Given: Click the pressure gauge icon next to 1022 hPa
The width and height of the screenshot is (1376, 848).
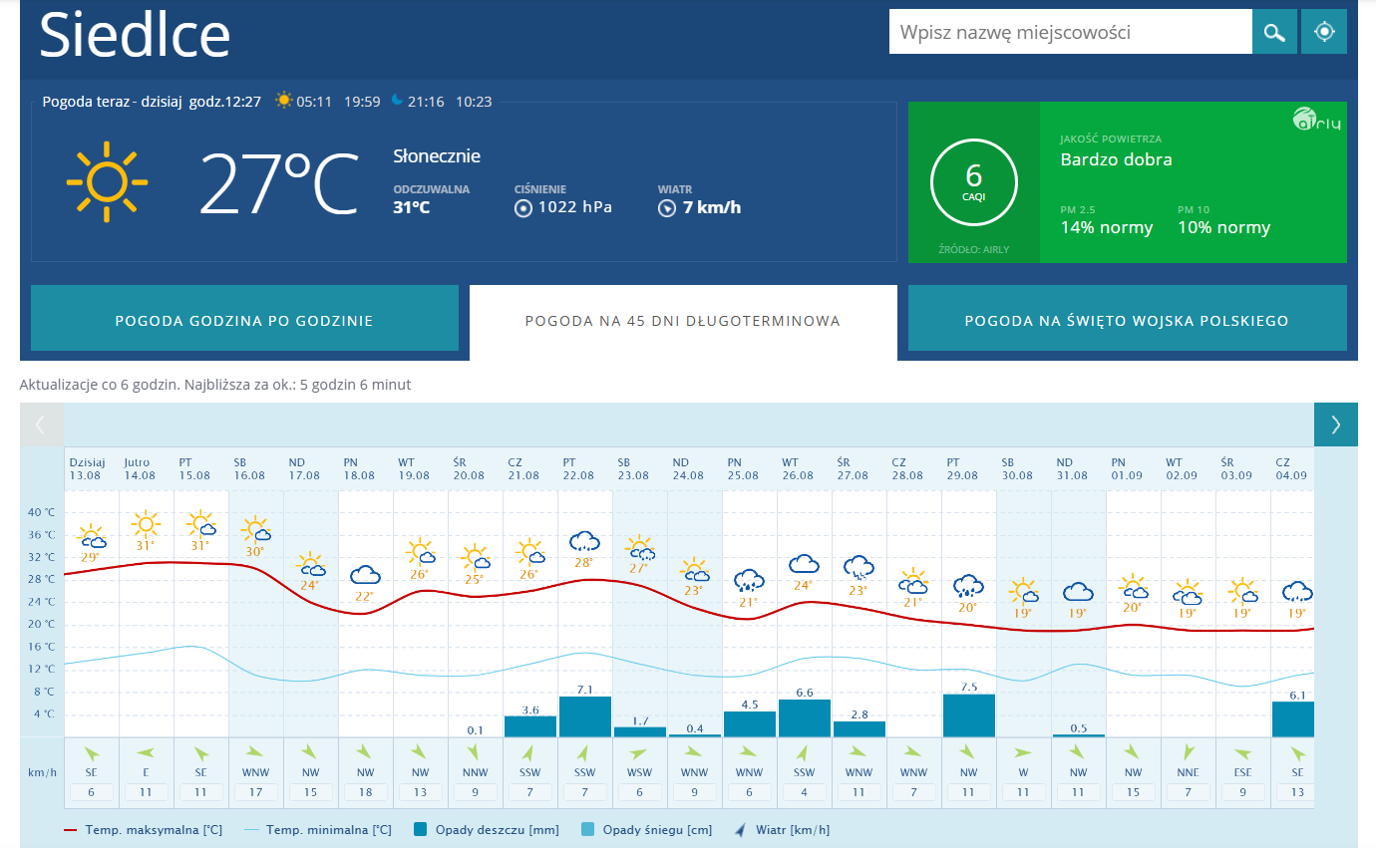Looking at the screenshot, I should pyautogui.click(x=523, y=208).
